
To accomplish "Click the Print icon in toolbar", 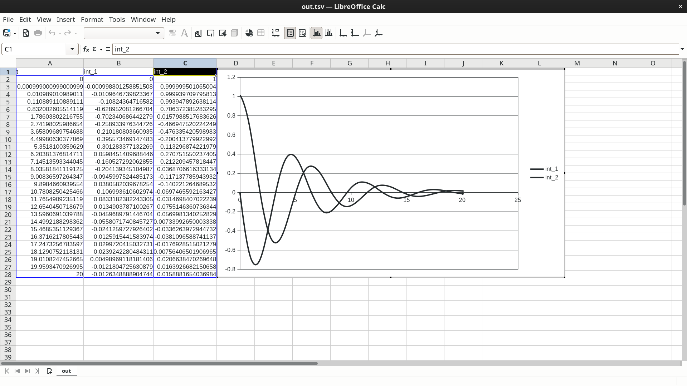I will [x=38, y=33].
